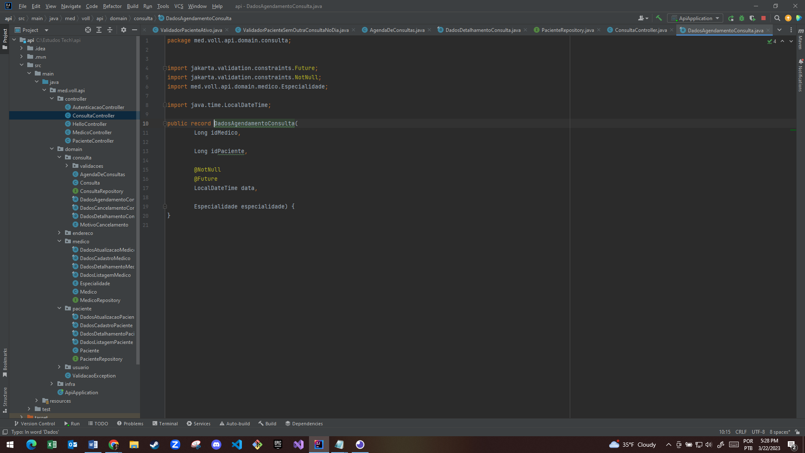Open ApiApplication run configuration dropdown
The width and height of the screenshot is (805, 453).
coord(696,18)
